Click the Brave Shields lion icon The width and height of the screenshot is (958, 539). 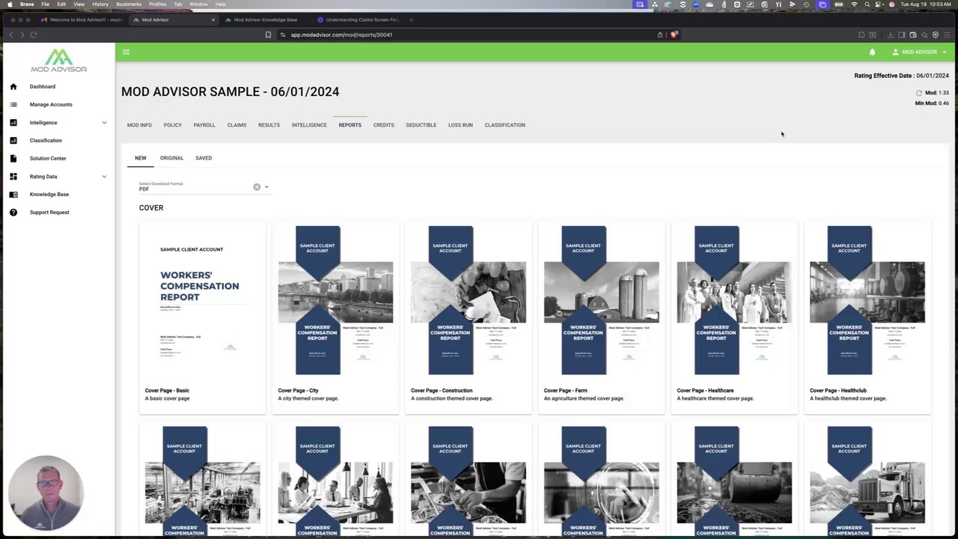(674, 34)
